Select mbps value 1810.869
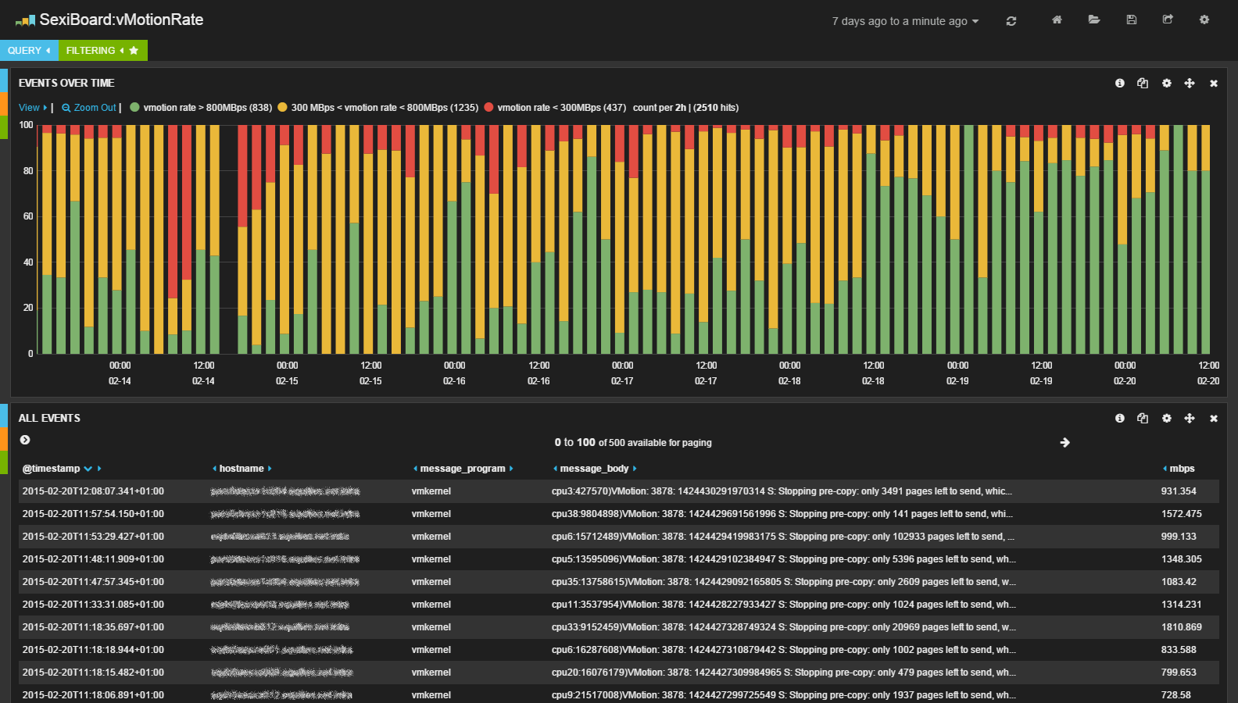Viewport: 1238px width, 703px height. [x=1181, y=627]
